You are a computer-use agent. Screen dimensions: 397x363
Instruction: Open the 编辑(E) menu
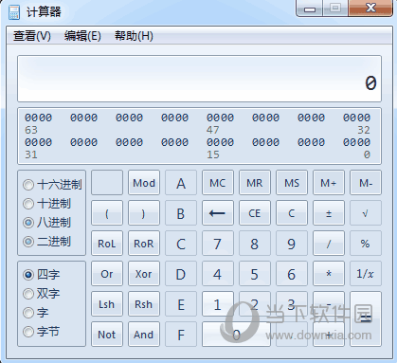click(x=82, y=36)
